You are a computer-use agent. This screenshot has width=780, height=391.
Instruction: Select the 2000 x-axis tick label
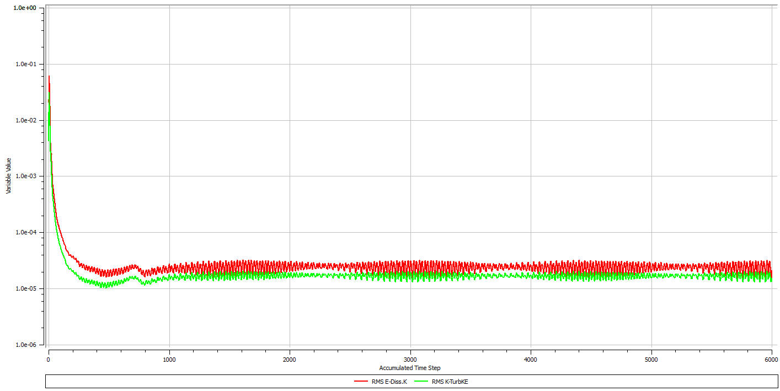pos(290,359)
